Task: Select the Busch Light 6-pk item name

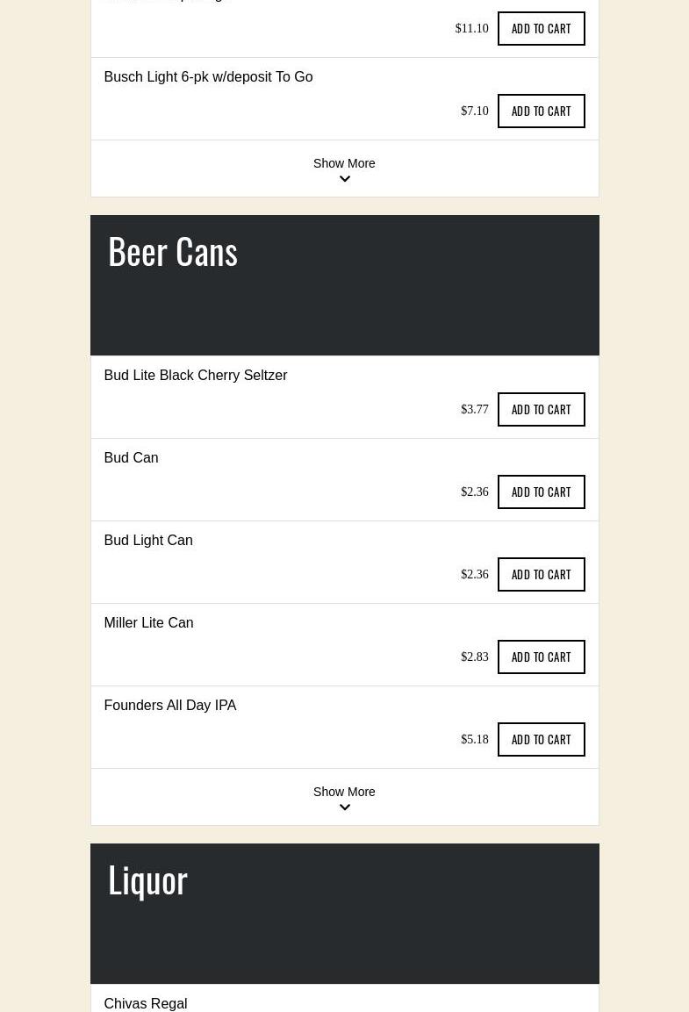Action: [x=208, y=77]
